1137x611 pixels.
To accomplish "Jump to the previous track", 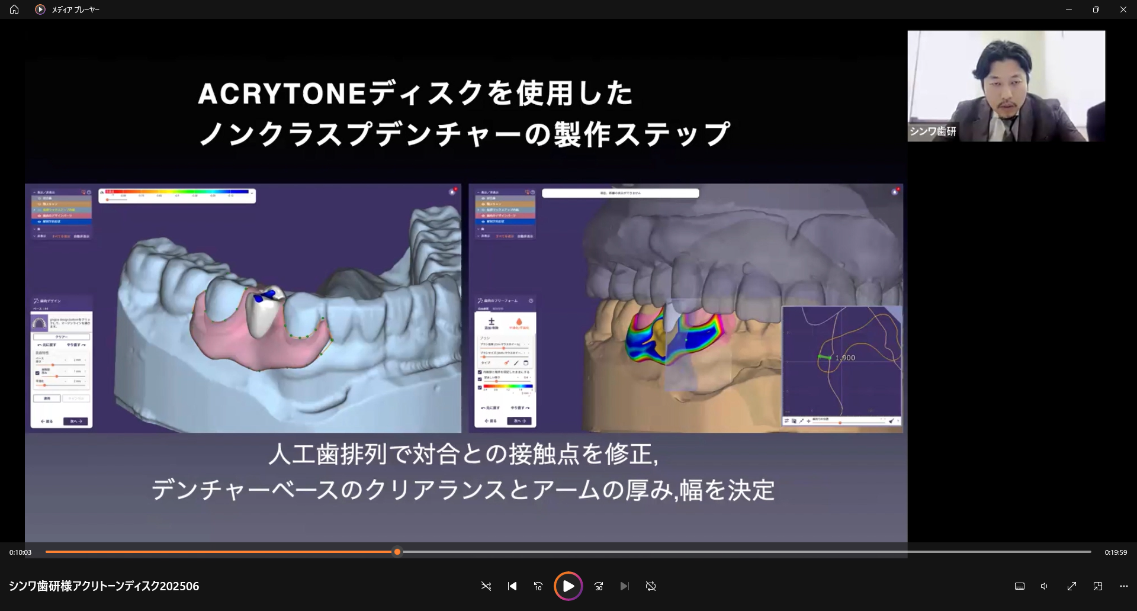I will [x=512, y=586].
